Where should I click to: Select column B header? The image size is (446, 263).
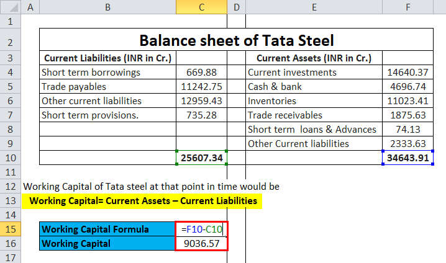click(x=108, y=7)
